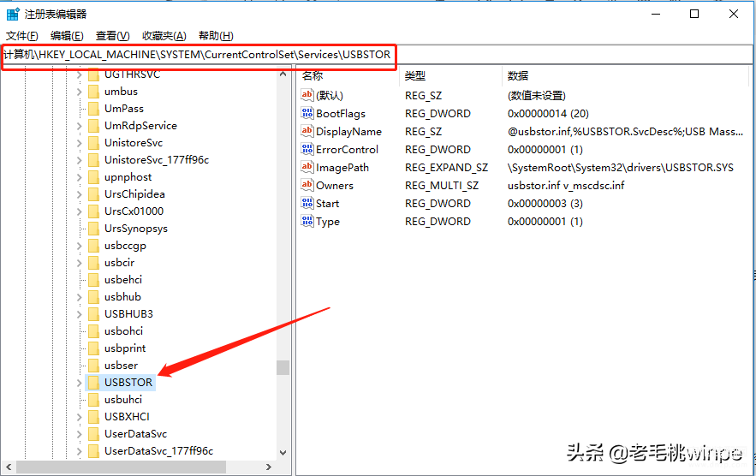Screen dimensions: 756x476
Task: Click horizontal scrollbar right arrow
Action: (x=269, y=467)
